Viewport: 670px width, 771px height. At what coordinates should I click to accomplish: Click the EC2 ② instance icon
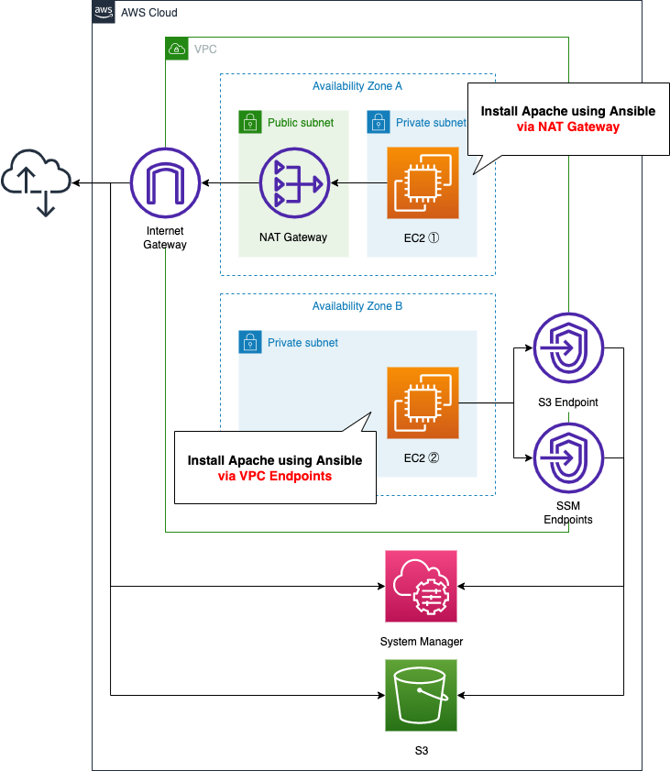(423, 402)
